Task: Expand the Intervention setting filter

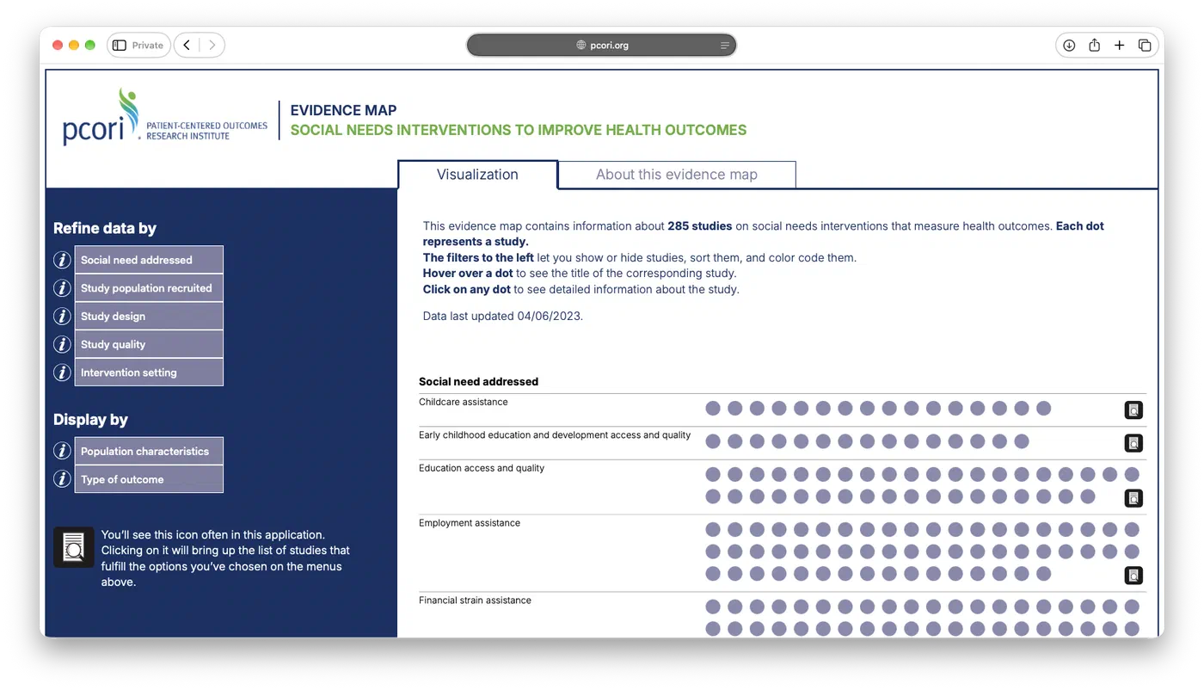Action: 149,373
